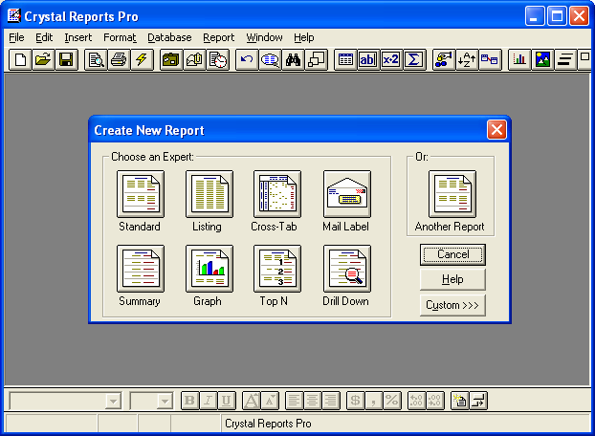
Task: Toggle Bold formatting button
Action: (189, 401)
